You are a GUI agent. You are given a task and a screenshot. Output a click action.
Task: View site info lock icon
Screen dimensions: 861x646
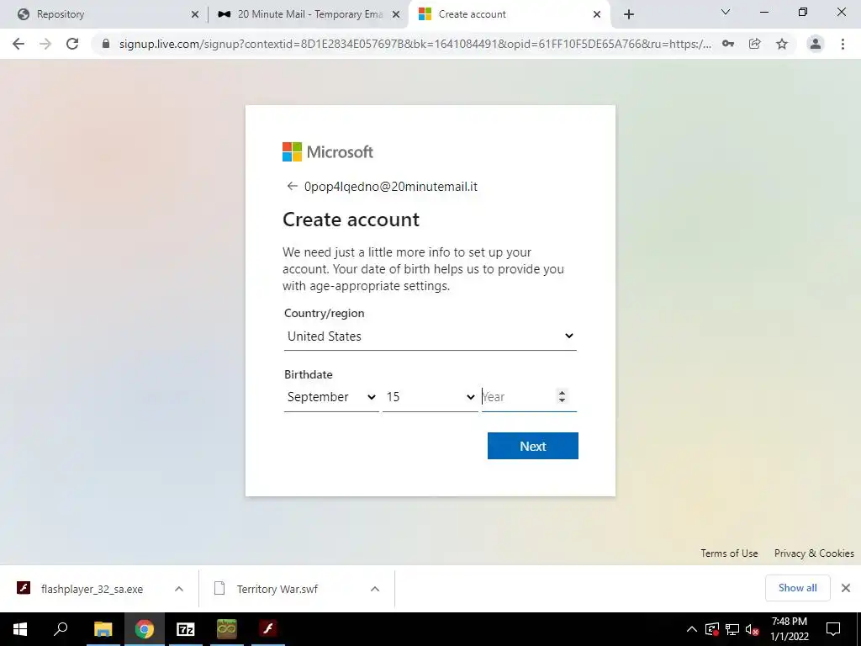point(106,44)
